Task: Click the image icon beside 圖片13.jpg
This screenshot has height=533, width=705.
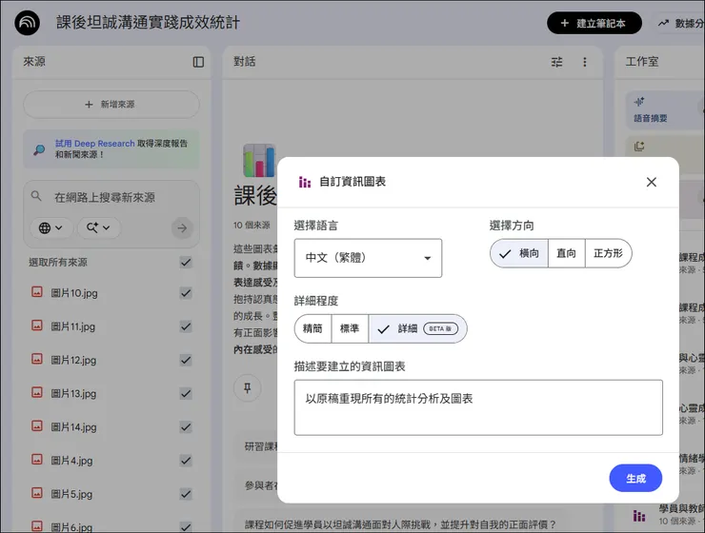Action: pyautogui.click(x=37, y=393)
